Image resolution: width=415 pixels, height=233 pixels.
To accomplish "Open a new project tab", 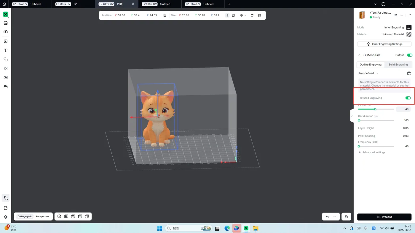I will click(229, 4).
